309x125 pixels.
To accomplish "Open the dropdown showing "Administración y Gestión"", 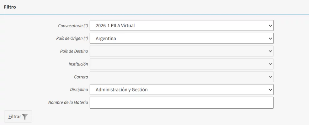I will point(181,90).
